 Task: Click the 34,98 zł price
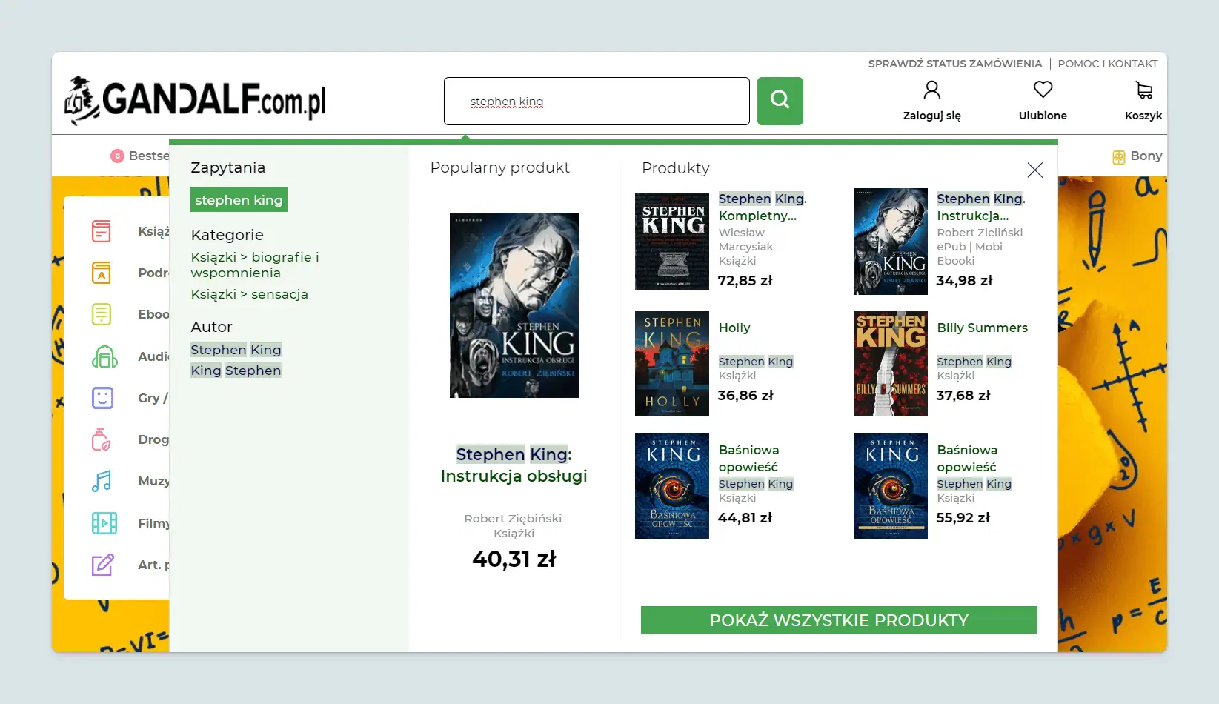tap(964, 281)
